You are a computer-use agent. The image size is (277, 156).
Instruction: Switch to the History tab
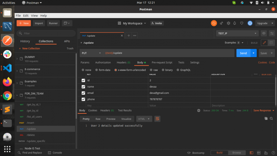pos(25,41)
